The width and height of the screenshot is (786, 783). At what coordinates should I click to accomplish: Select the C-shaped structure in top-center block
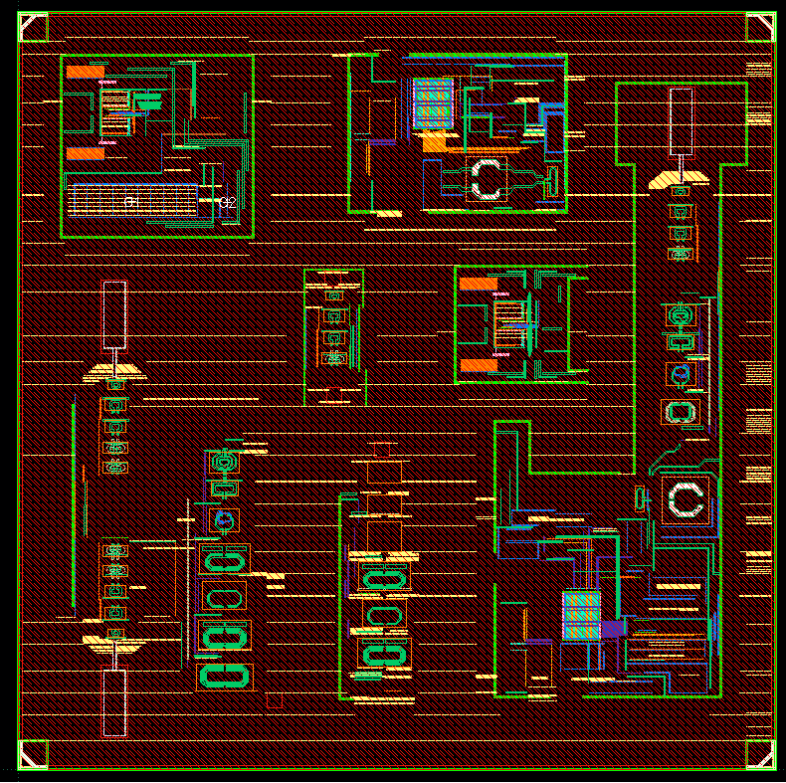[x=488, y=179]
